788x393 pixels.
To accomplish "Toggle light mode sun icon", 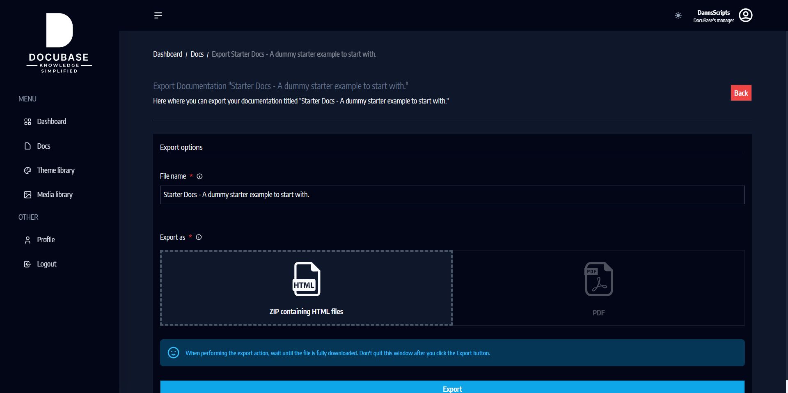I will pos(678,15).
